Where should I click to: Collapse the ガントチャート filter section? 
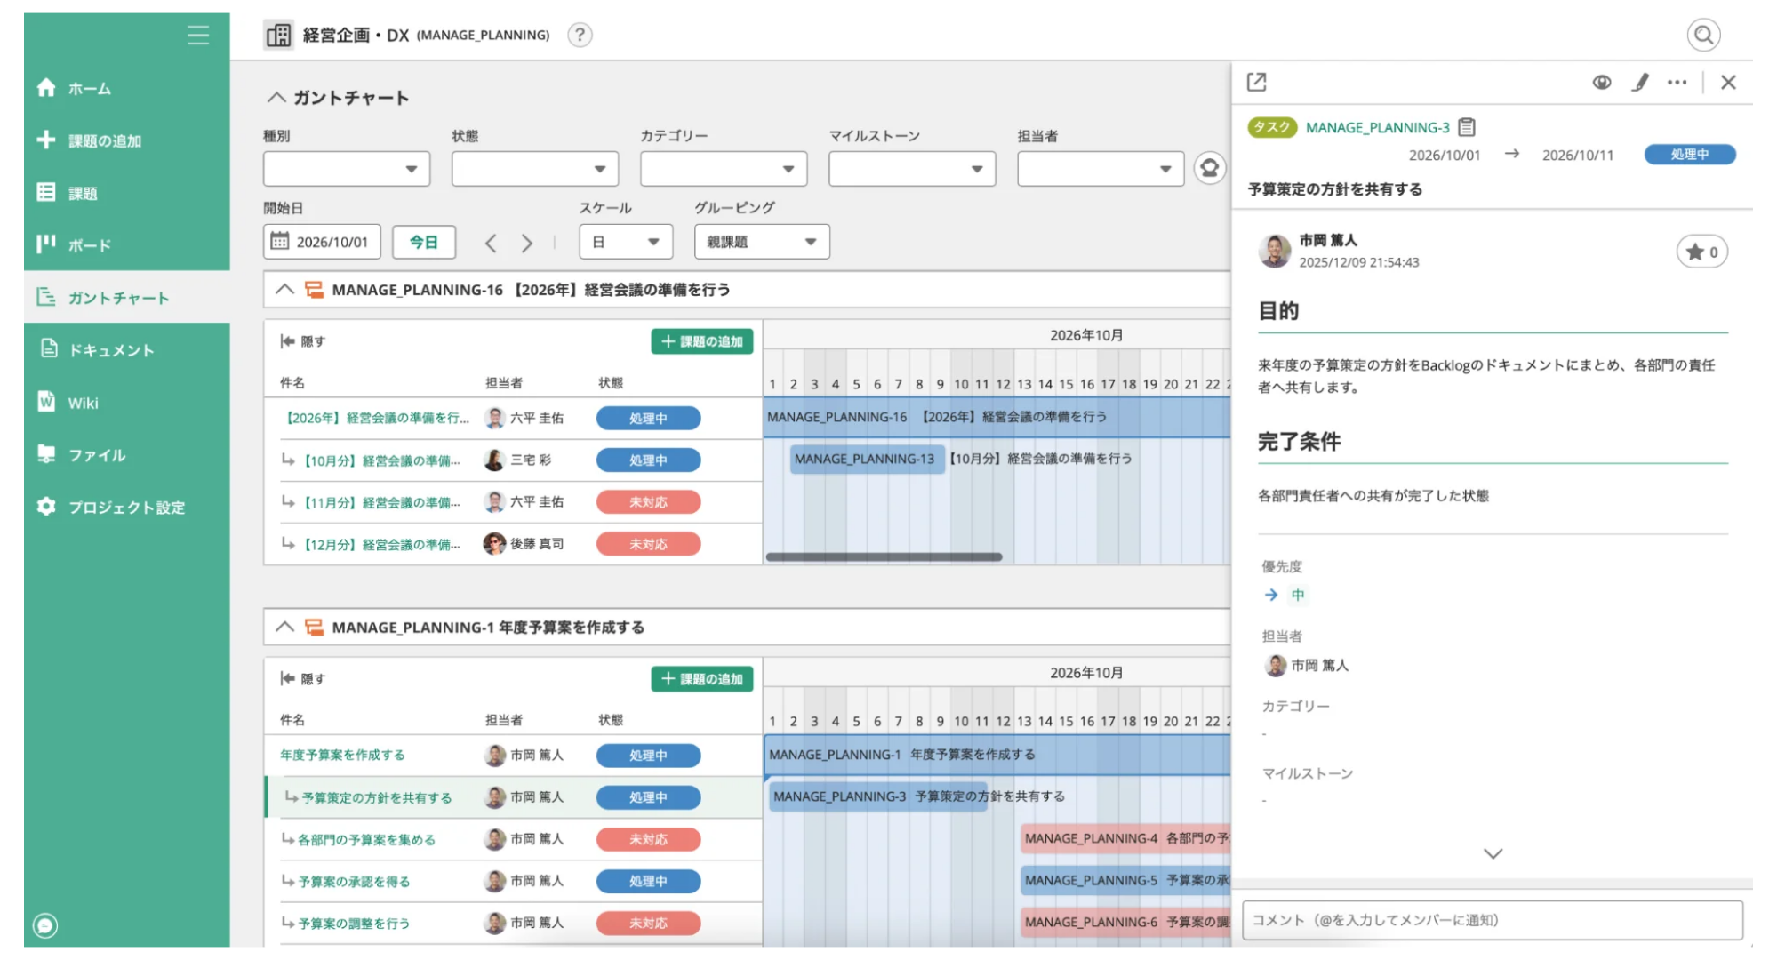[276, 98]
